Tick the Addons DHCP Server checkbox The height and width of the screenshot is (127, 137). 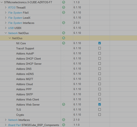pyautogui.click(x=100, y=64)
